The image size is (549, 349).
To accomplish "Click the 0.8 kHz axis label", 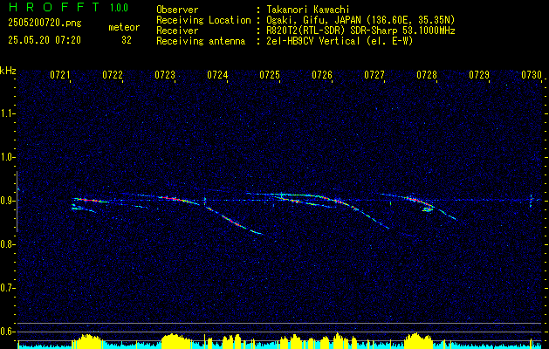I will (x=7, y=244).
